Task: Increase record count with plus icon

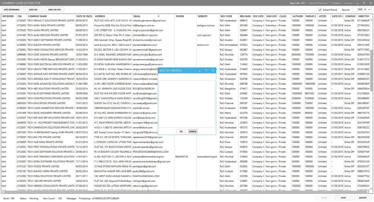Action: tap(365, 10)
